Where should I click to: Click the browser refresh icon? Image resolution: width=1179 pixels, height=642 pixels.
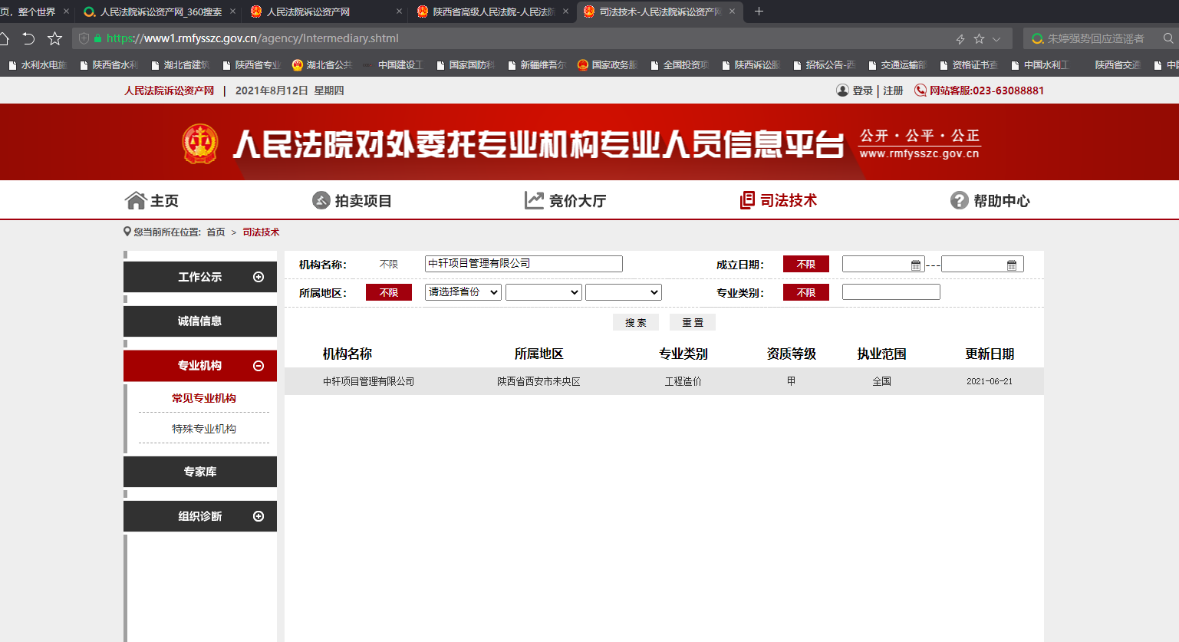pyautogui.click(x=28, y=38)
